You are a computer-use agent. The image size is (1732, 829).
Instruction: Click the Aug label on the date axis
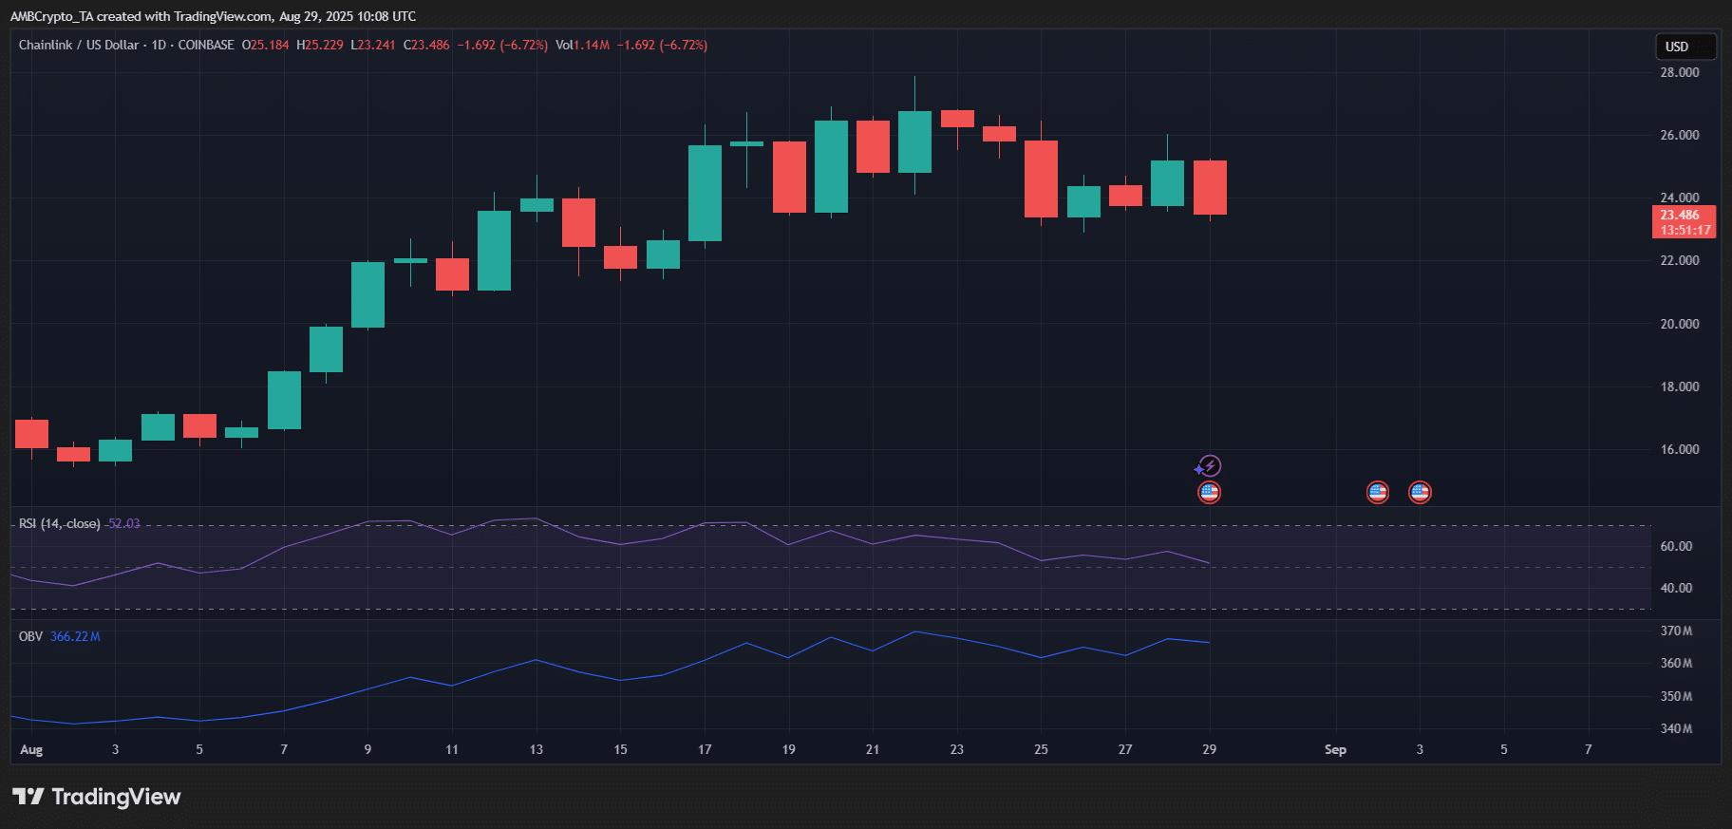click(x=31, y=749)
